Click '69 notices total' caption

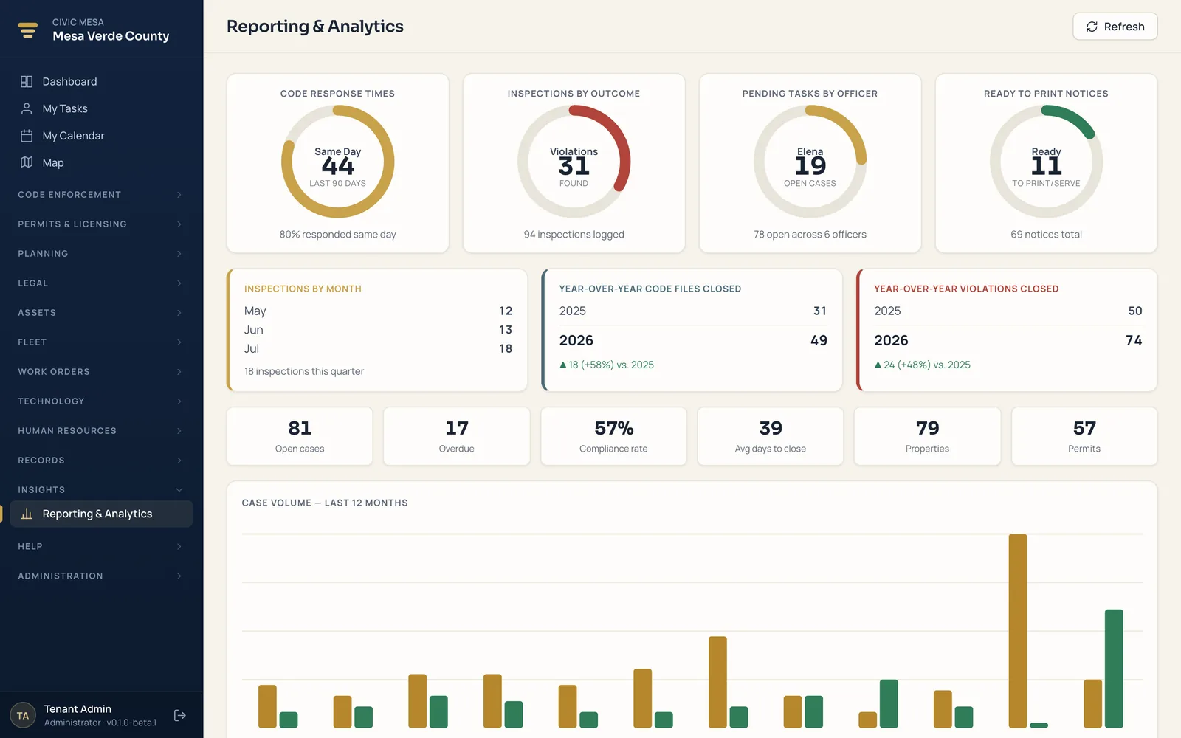[1046, 235]
